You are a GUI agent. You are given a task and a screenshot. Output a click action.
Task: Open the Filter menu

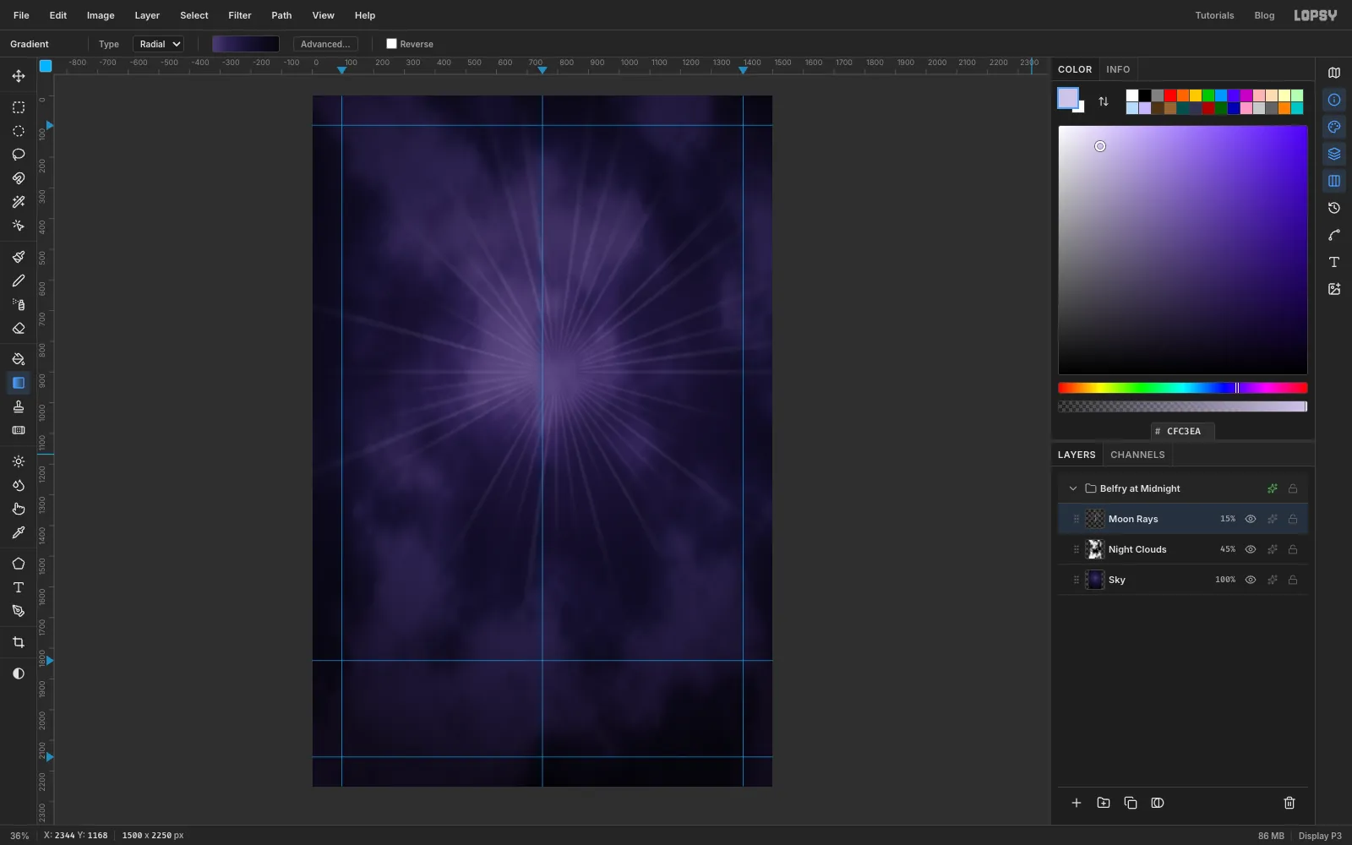click(240, 15)
